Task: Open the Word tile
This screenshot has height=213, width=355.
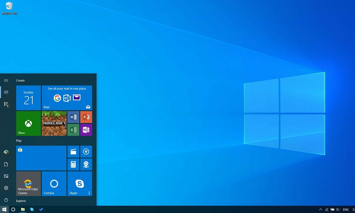Action: (x=73, y=117)
